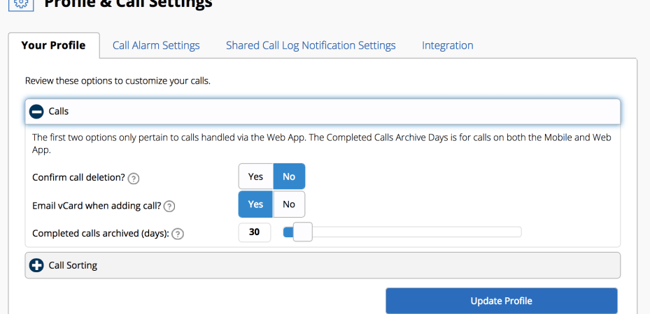This screenshot has width=650, height=314.
Task: Choose No for Email vCard when adding call
Action: (x=289, y=204)
